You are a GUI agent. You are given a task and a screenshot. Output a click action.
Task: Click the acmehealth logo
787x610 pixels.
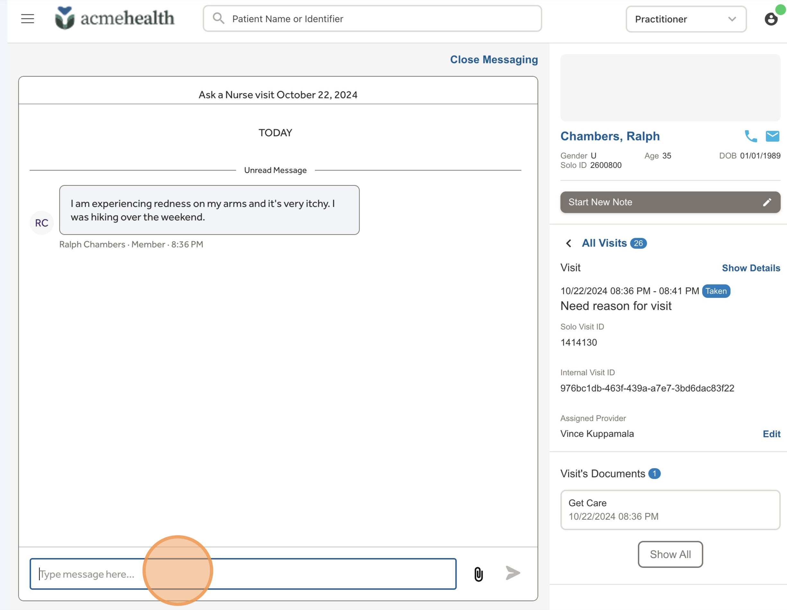coord(115,18)
